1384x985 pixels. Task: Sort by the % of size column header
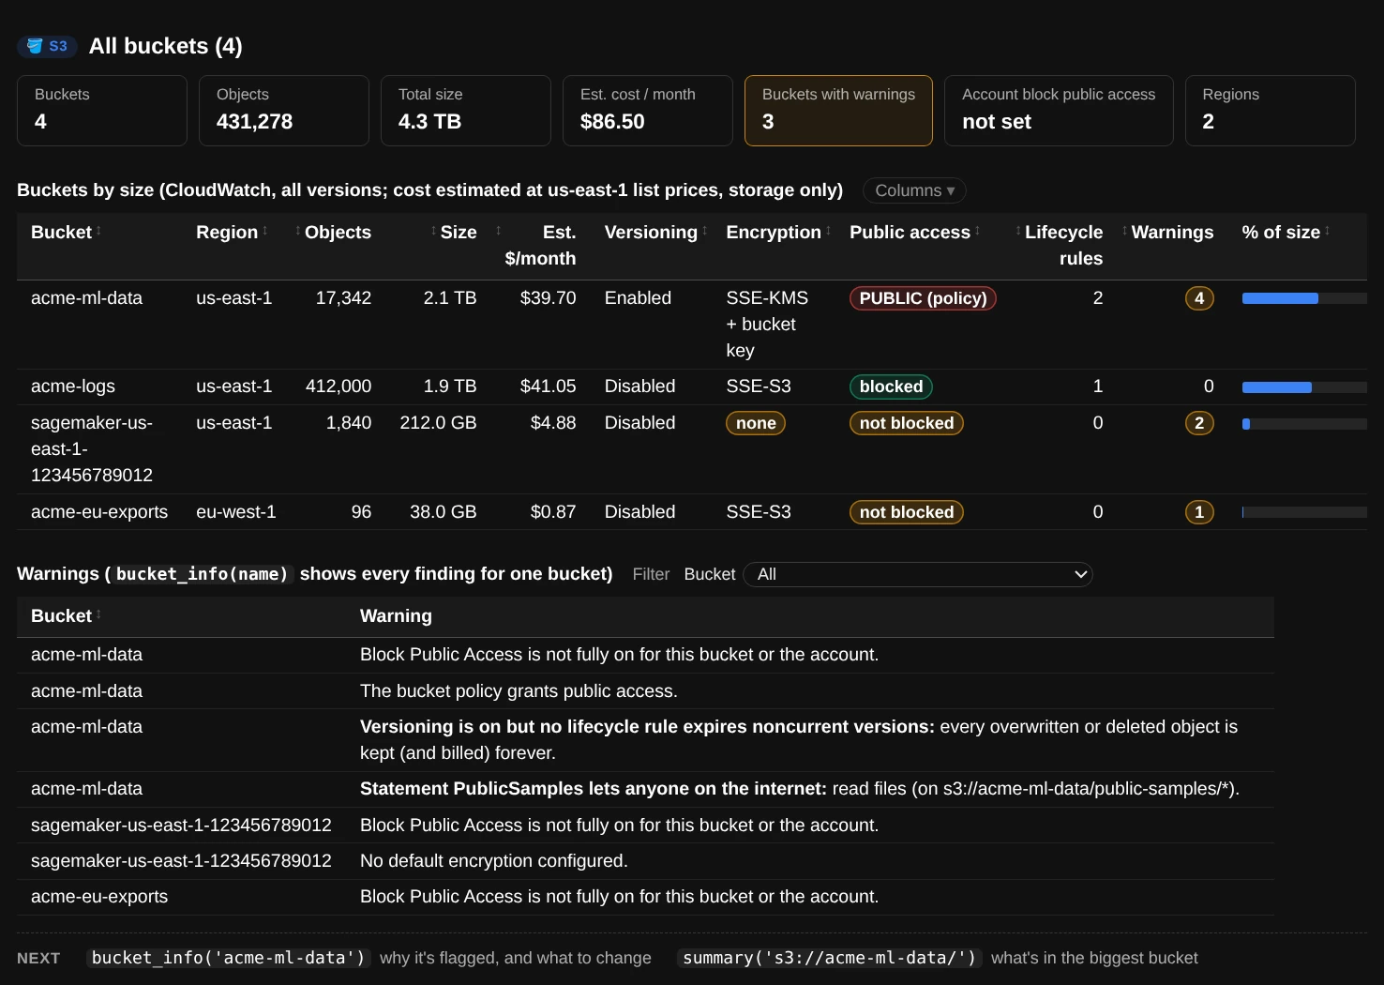coord(1286,232)
